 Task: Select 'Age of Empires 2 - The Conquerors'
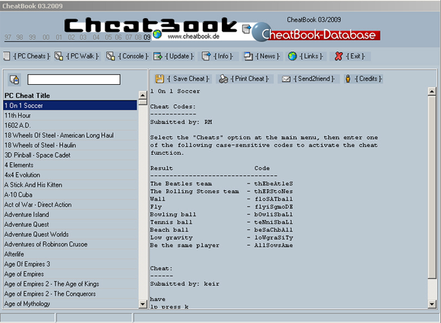point(70,294)
